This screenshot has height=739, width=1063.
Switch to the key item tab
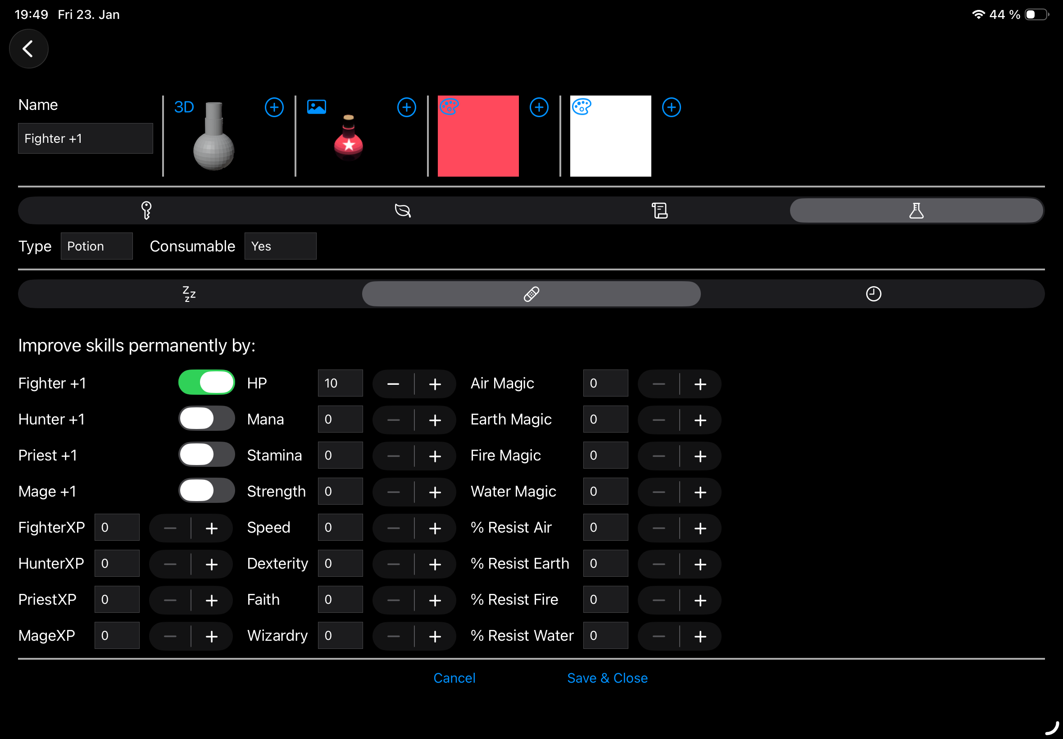pos(146,211)
